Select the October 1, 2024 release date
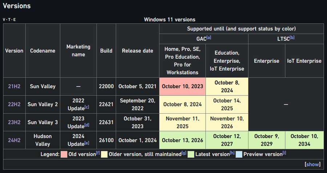Viewport: 327px width, 173px height. tap(137, 140)
